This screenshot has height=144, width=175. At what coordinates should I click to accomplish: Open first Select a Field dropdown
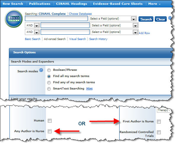(x=113, y=19)
